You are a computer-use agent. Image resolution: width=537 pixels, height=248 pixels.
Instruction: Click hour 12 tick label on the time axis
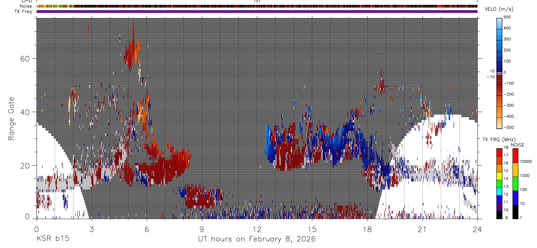(257, 229)
